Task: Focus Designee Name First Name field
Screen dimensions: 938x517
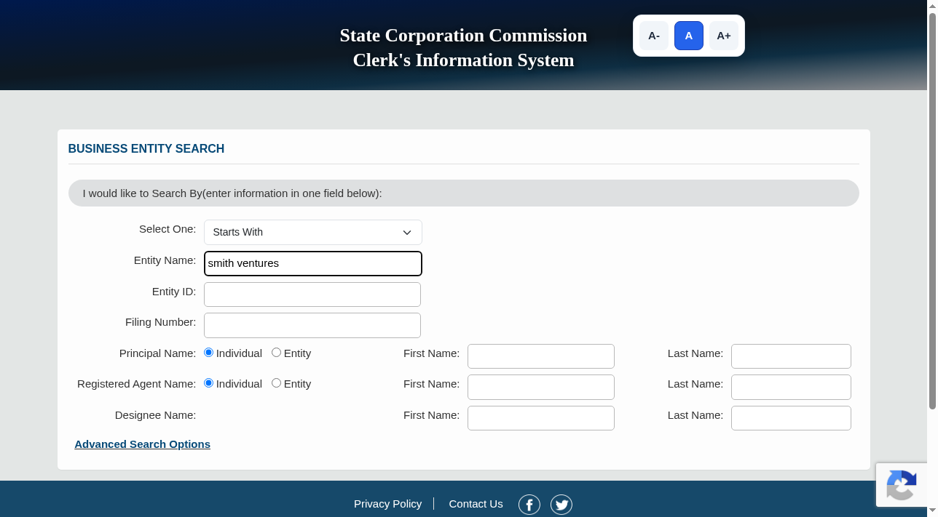Action: click(541, 418)
